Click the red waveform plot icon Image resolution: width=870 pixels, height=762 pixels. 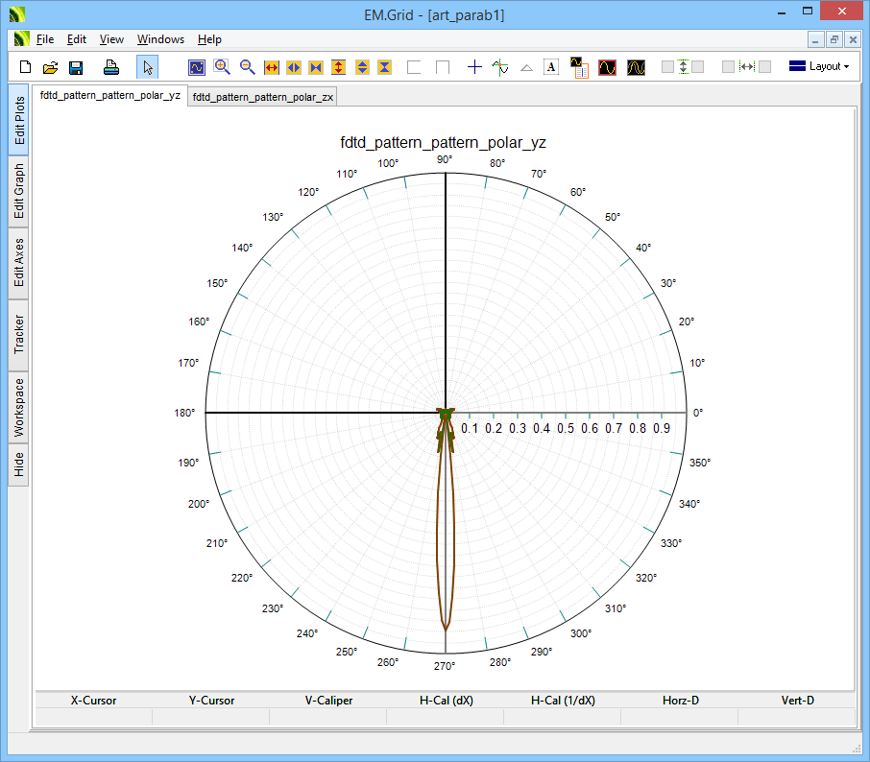[x=607, y=67]
